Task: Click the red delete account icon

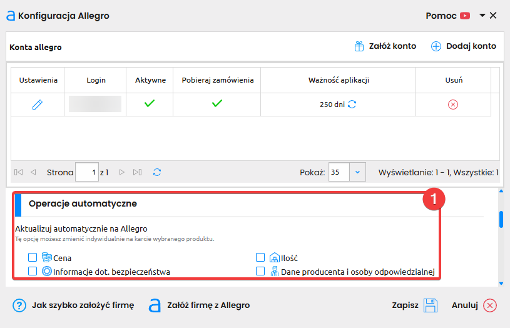Action: [453, 105]
